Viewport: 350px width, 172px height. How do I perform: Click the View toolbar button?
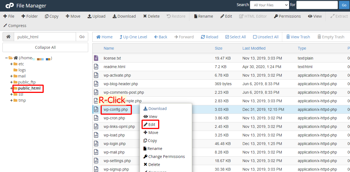(315, 16)
